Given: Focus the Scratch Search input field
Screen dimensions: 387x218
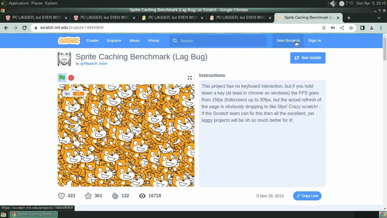Looking at the screenshot, I should click(x=218, y=41).
